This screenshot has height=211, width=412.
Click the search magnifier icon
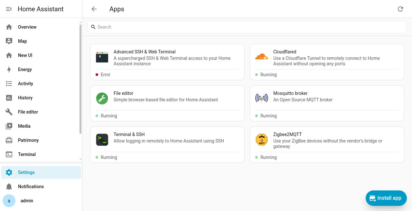(93, 27)
